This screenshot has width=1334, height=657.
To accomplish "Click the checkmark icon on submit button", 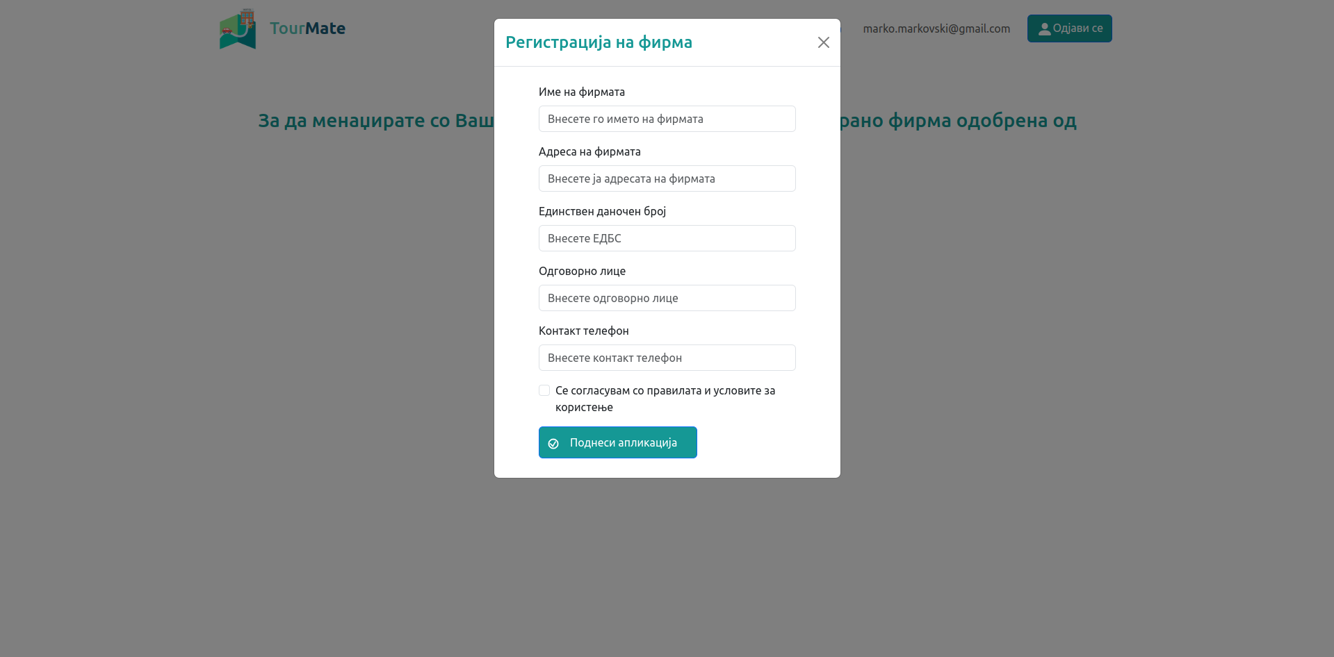I will (x=553, y=444).
